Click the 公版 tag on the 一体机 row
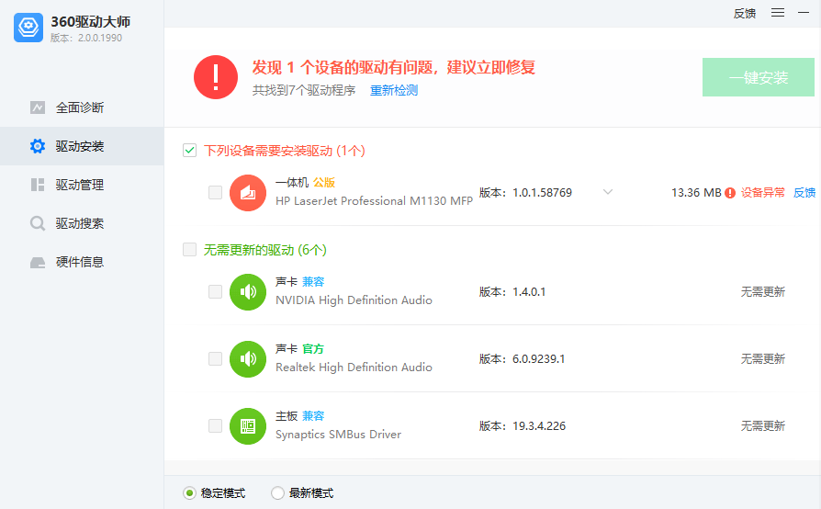 click(x=324, y=182)
